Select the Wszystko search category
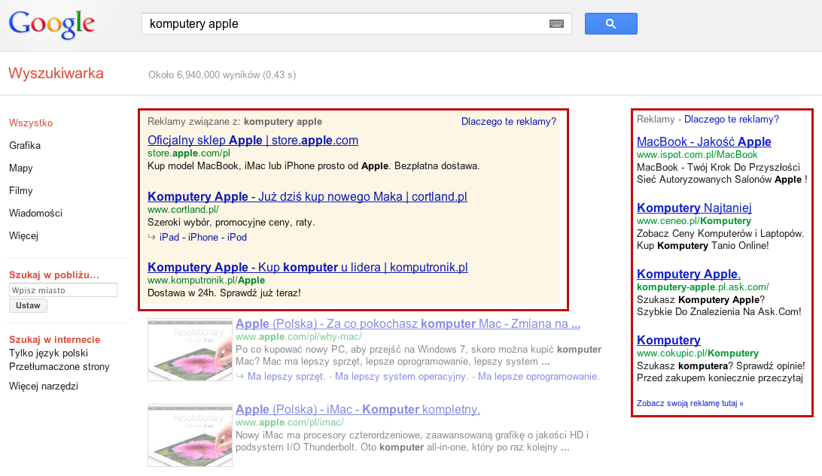 point(31,123)
